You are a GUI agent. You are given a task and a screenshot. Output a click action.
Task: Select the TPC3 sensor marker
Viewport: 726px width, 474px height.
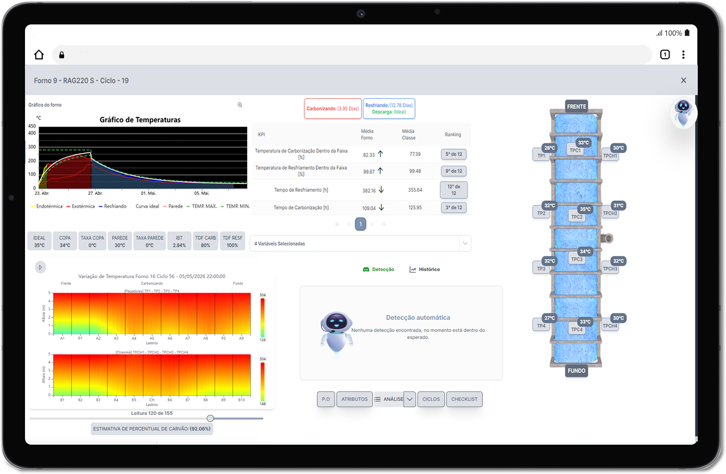(577, 259)
